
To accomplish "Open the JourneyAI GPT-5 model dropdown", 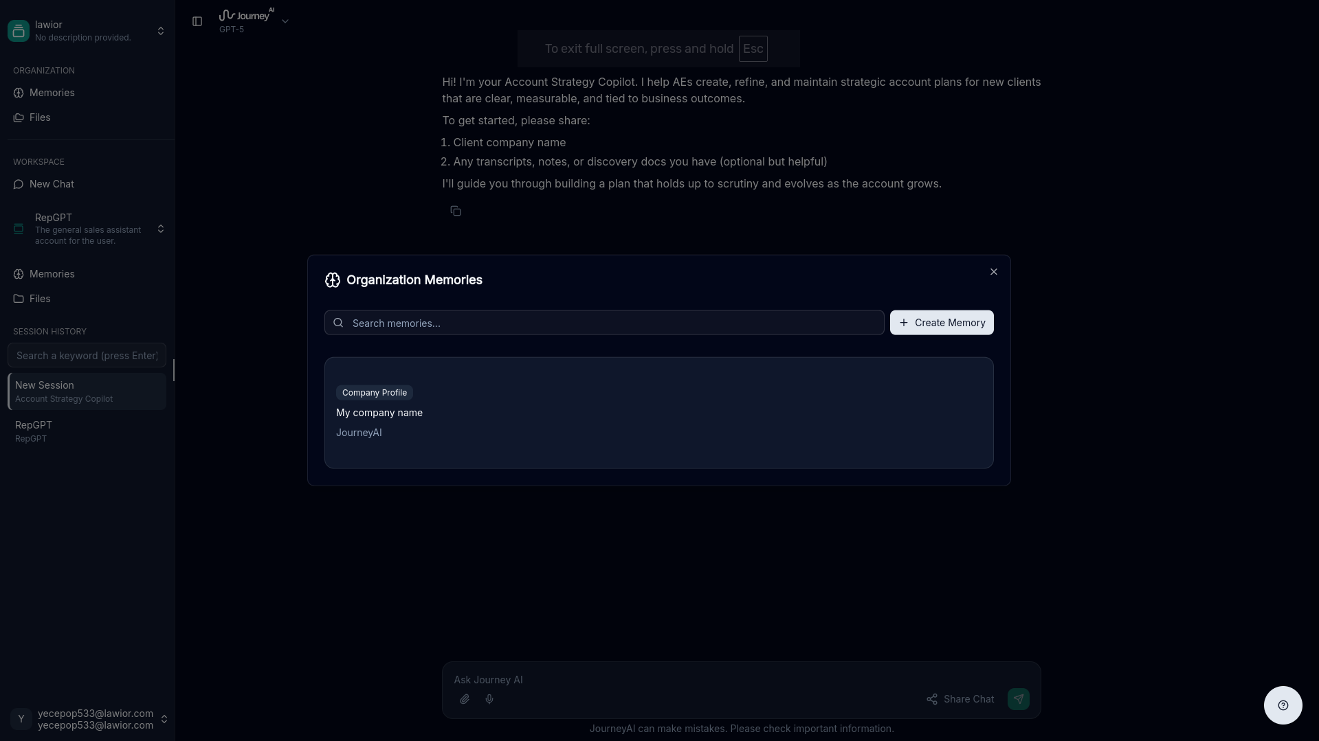I will click(285, 21).
